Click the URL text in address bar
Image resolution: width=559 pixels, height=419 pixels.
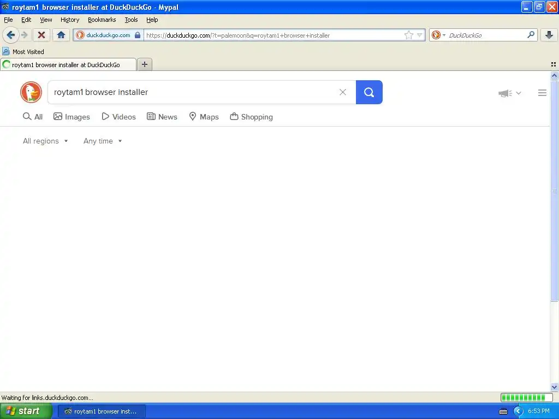238,35
